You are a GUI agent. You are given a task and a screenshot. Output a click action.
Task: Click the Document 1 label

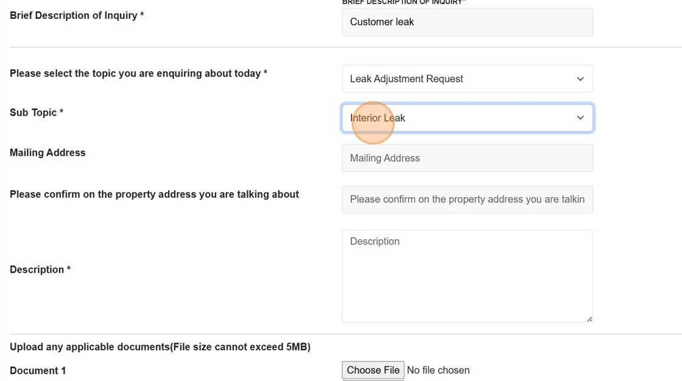click(x=38, y=370)
